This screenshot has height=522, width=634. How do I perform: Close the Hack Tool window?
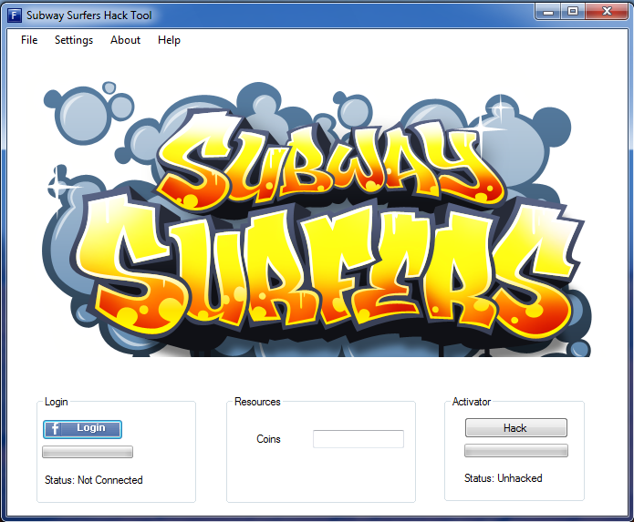click(607, 12)
